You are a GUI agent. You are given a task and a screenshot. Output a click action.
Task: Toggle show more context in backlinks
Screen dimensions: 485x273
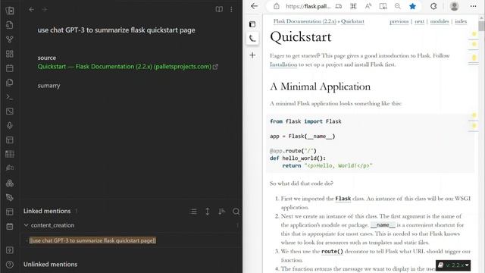208,212
